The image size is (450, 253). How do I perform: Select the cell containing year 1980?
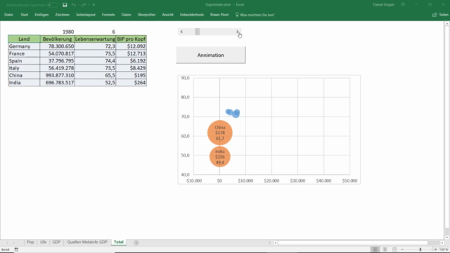click(58, 32)
